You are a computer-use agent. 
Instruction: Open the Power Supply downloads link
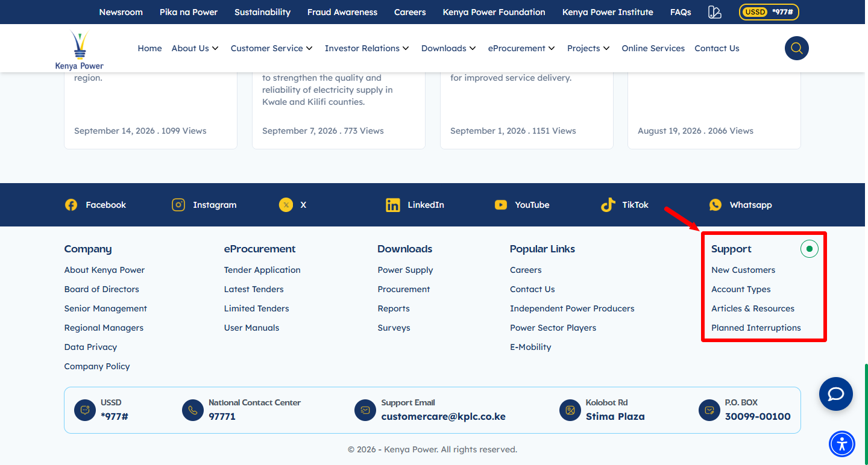pos(405,270)
